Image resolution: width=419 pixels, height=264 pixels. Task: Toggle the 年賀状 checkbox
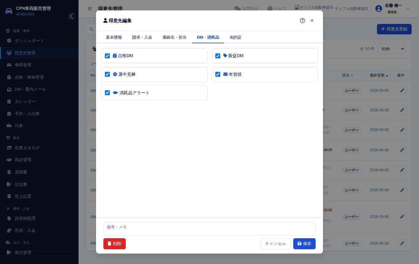pos(218,74)
